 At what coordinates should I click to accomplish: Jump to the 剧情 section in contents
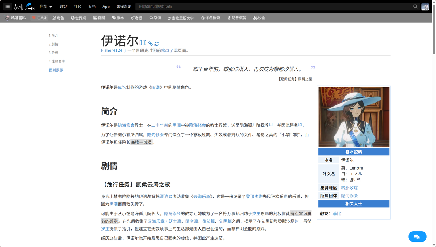pyautogui.click(x=53, y=44)
